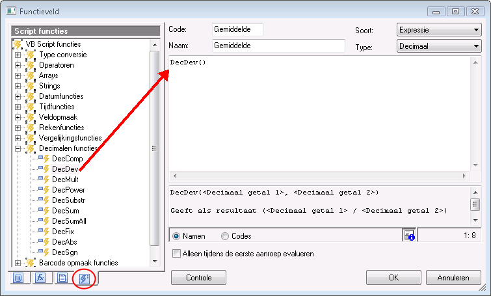
Task: Select DecMult in the function tree
Action: [65, 180]
